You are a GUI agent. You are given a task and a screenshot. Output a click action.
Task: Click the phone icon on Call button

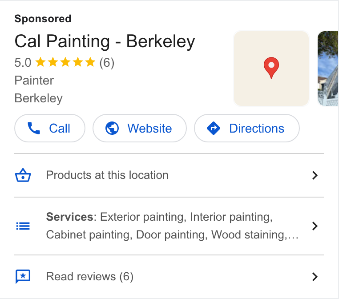click(x=34, y=128)
